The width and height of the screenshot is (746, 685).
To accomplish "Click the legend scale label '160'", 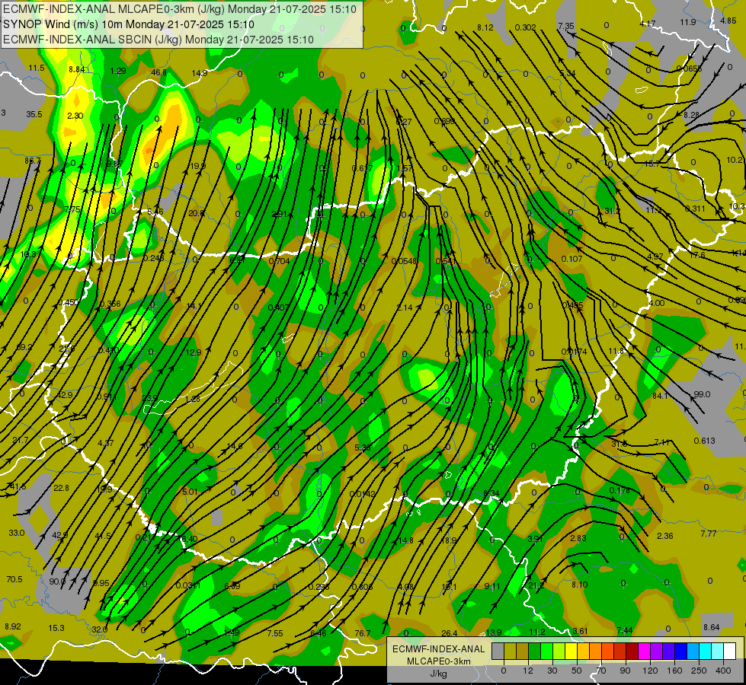I will click(x=674, y=671).
